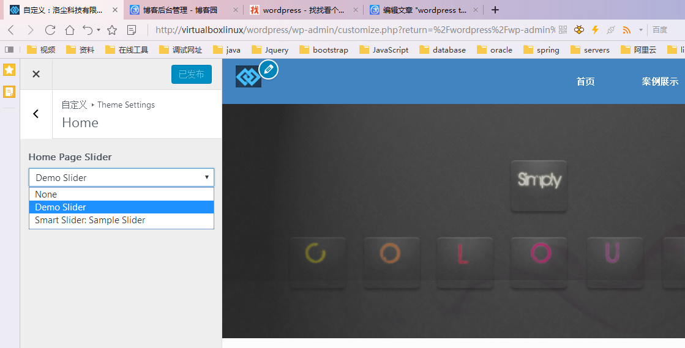Click the sidebar notes icon
This screenshot has width=685, height=348.
click(x=9, y=92)
